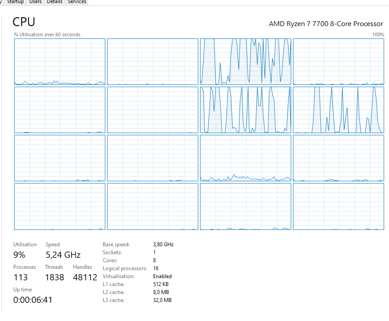Select the logical processors value 16

coord(156,268)
